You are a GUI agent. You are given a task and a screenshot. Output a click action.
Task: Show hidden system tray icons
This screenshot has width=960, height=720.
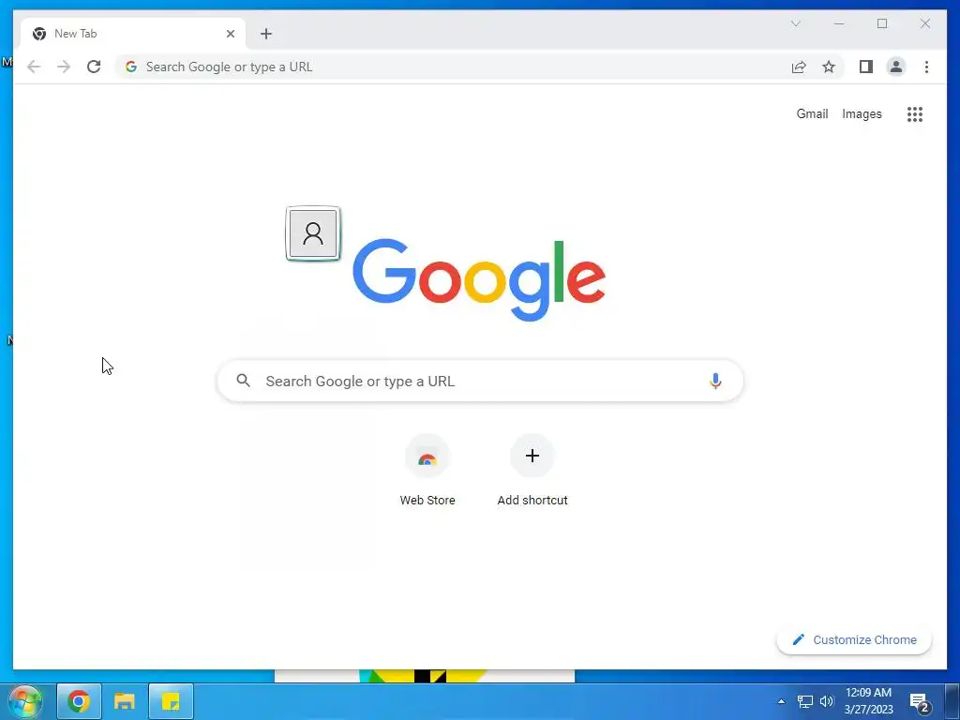click(x=781, y=701)
